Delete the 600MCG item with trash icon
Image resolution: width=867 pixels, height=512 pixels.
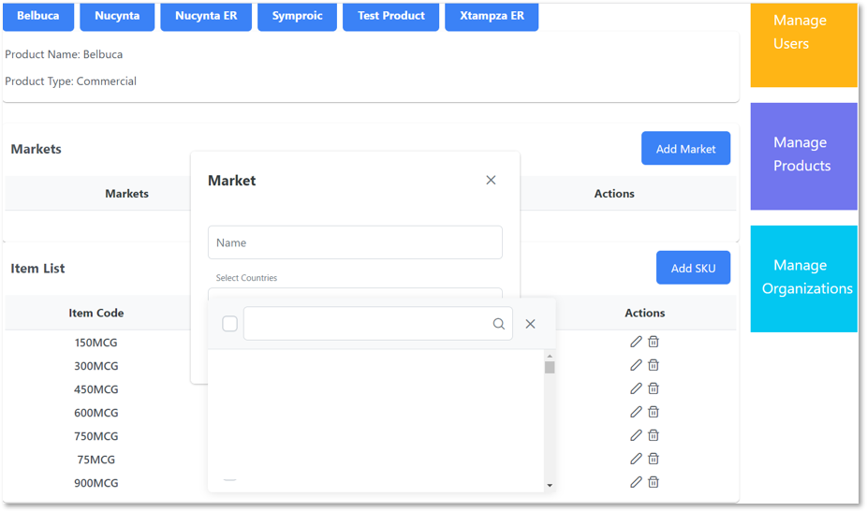(x=654, y=412)
